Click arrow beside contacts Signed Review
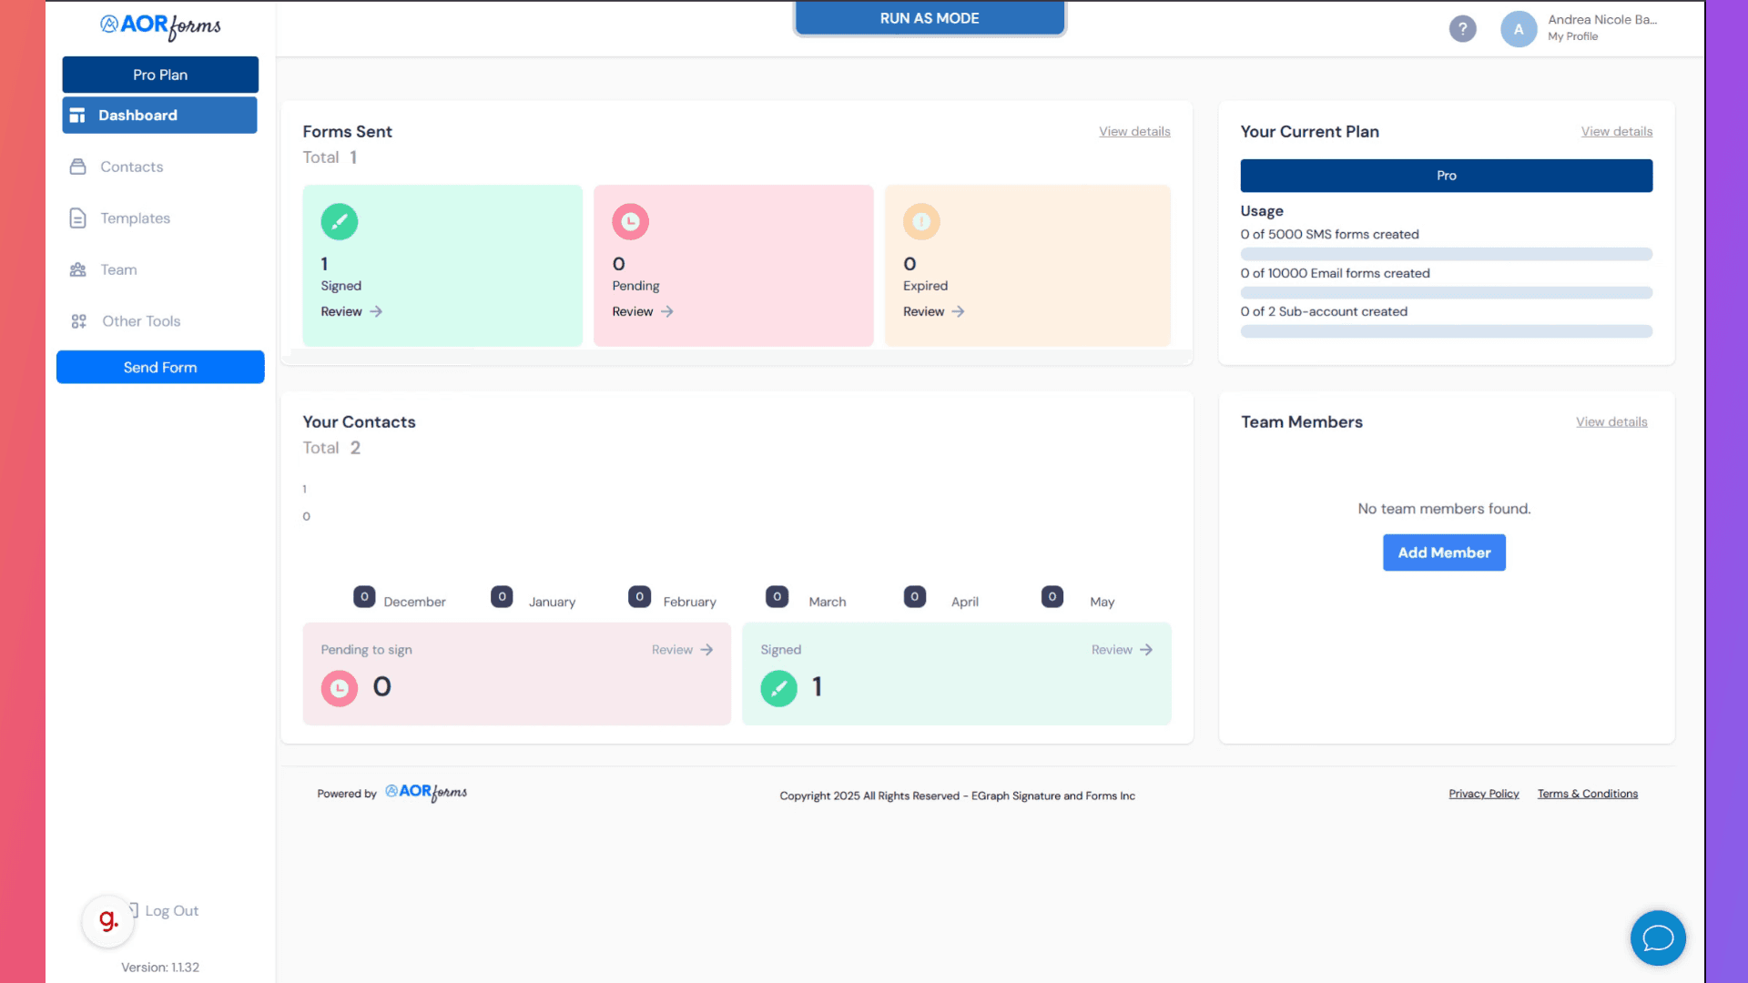 coord(1146,650)
